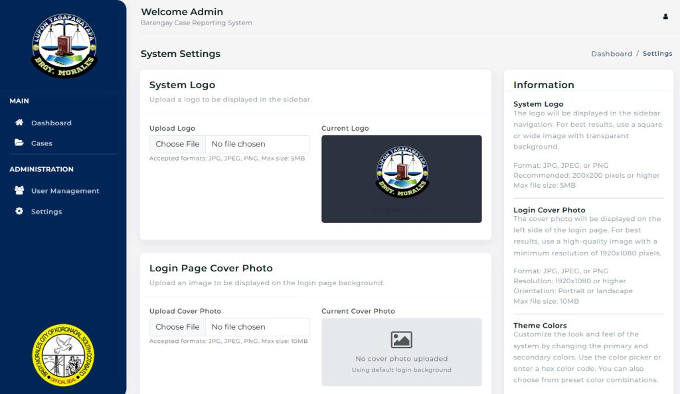
Task: Open the user profile icon in header
Action: point(665,17)
